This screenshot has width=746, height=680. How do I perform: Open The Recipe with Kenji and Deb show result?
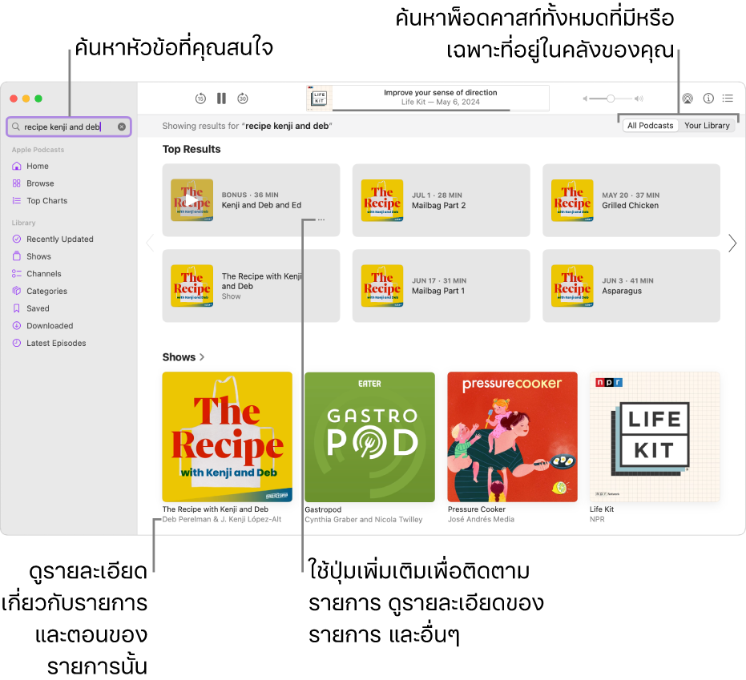point(252,286)
